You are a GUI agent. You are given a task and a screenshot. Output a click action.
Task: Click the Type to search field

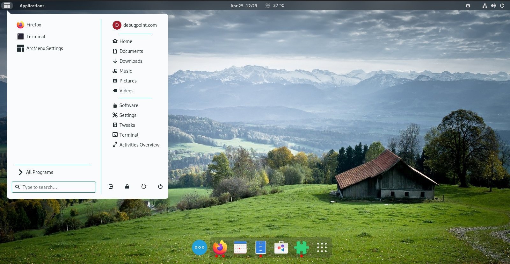click(54, 187)
